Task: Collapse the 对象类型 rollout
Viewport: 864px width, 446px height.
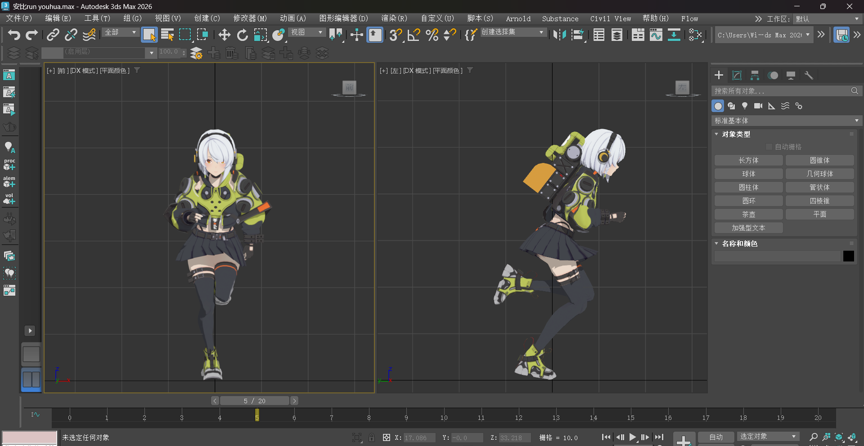Action: [716, 134]
